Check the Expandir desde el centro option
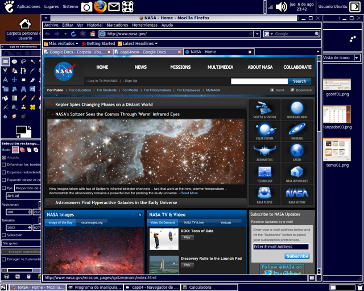Viewport: 364px width, 291px height. point(4,180)
